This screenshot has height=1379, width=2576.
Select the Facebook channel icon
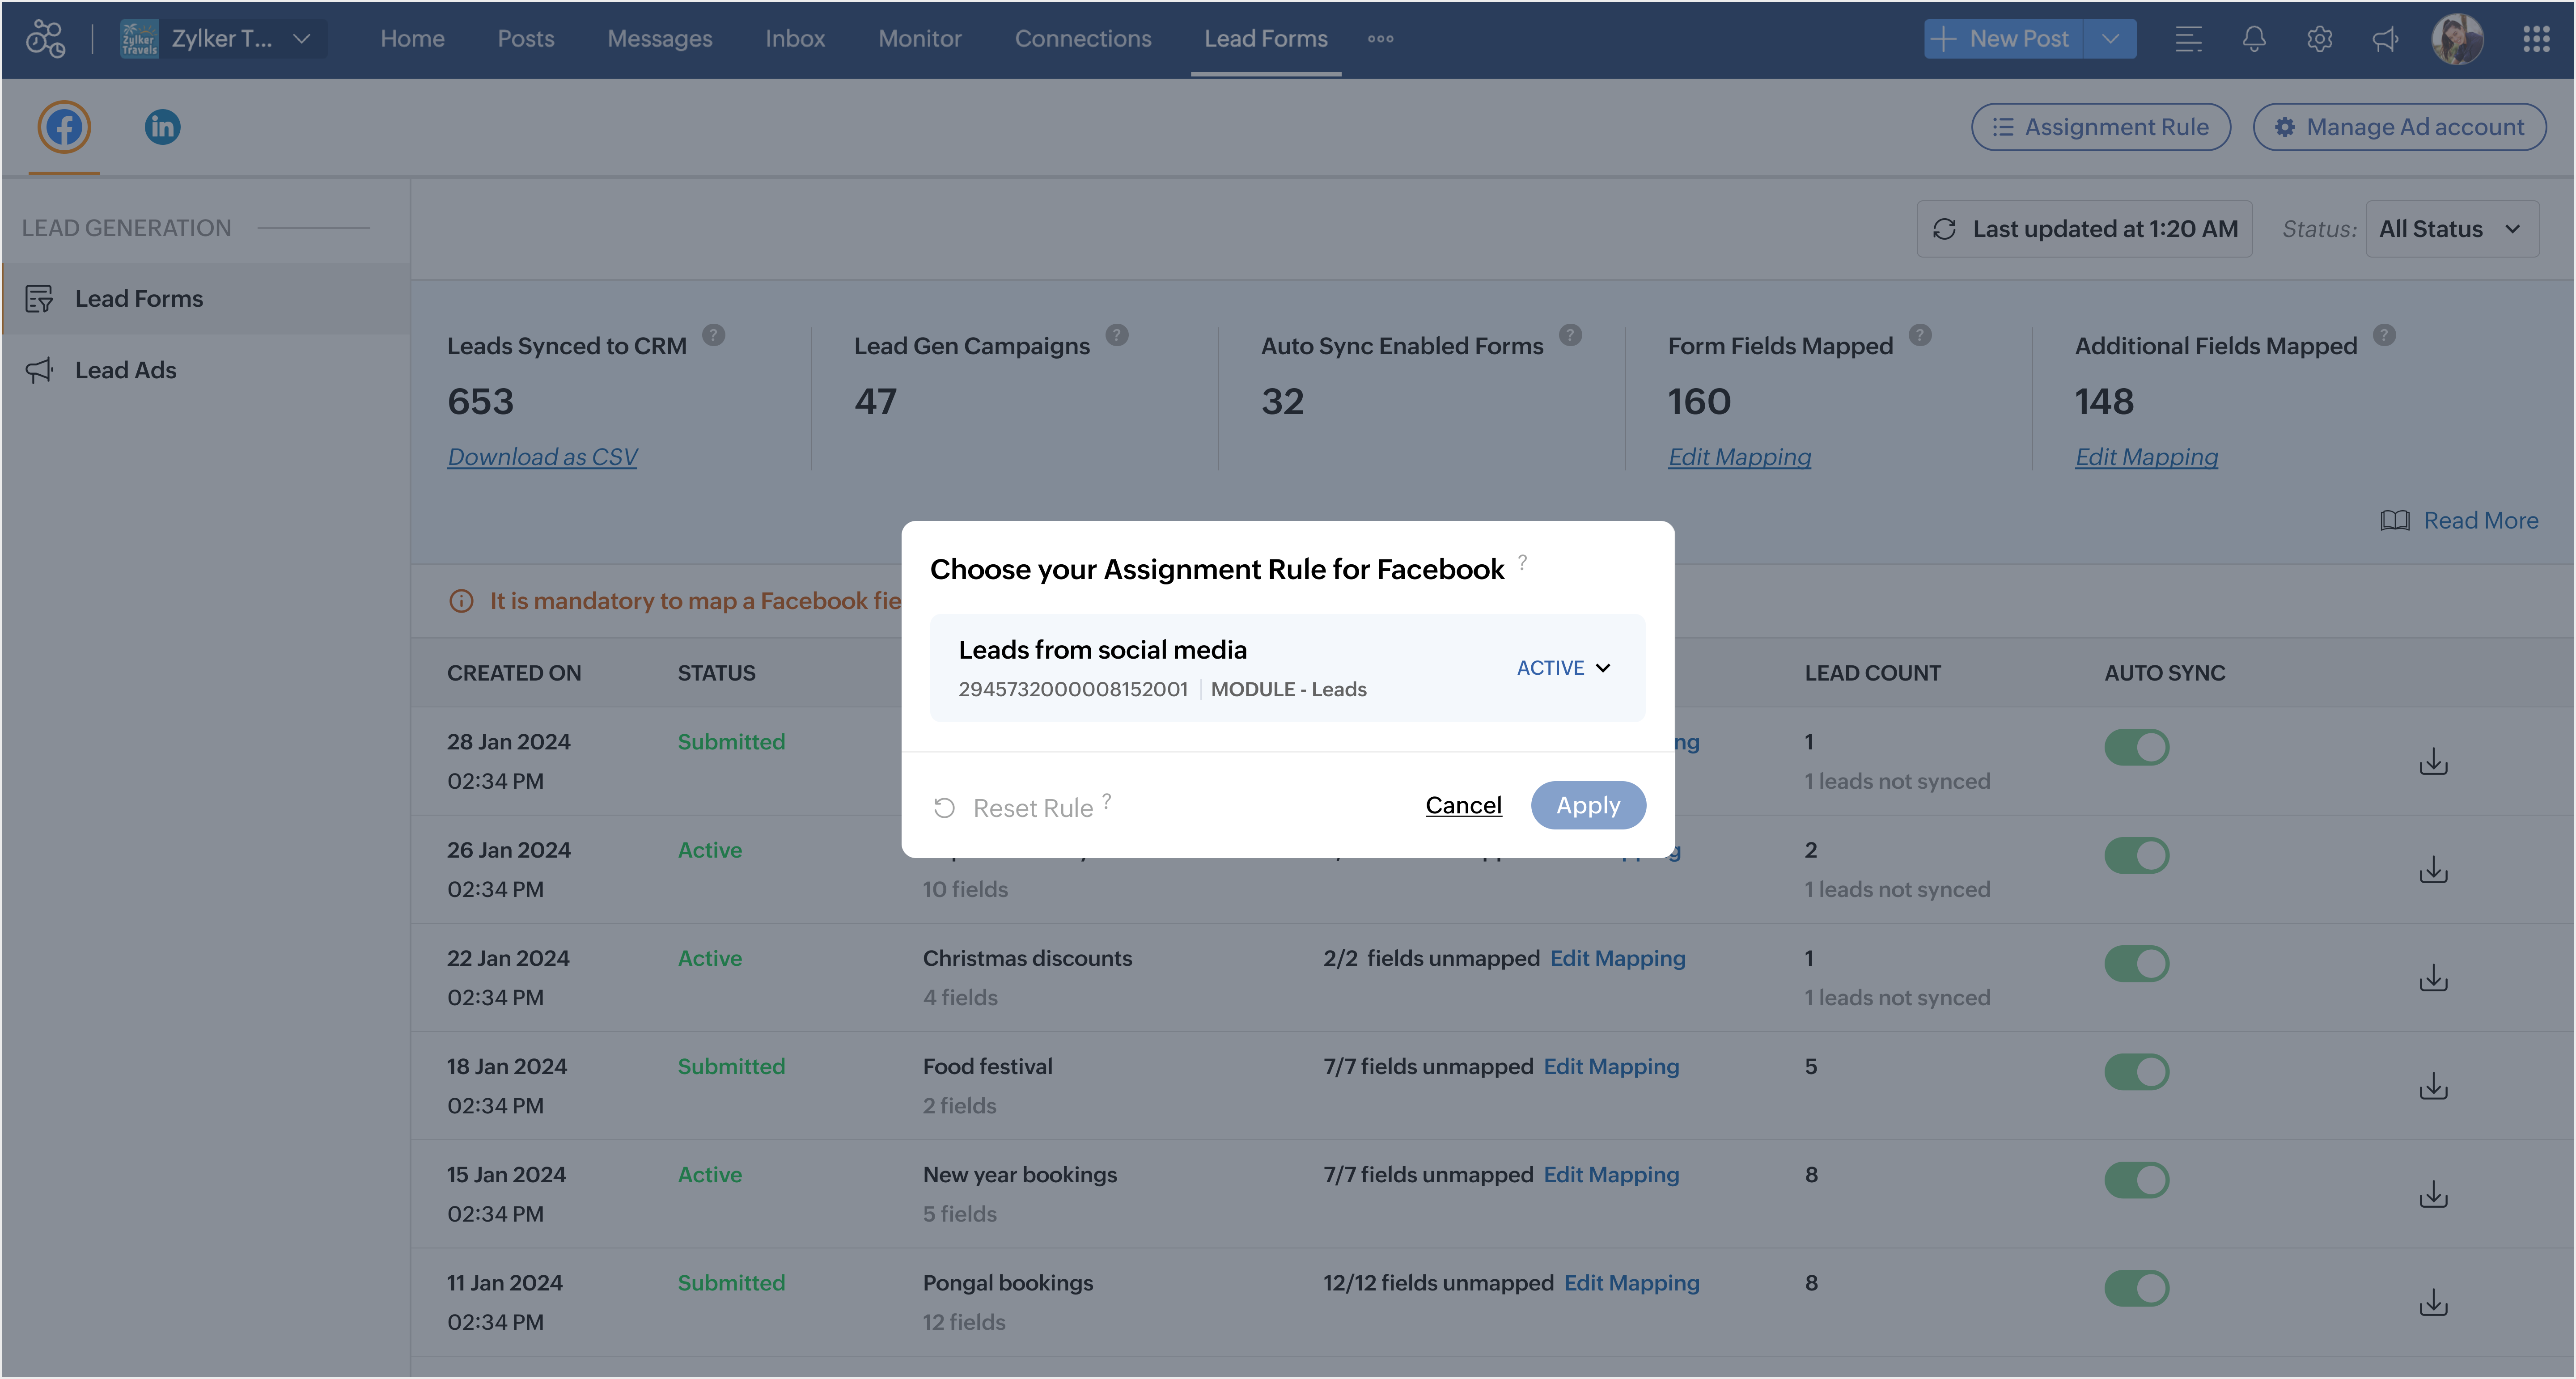pyautogui.click(x=64, y=127)
